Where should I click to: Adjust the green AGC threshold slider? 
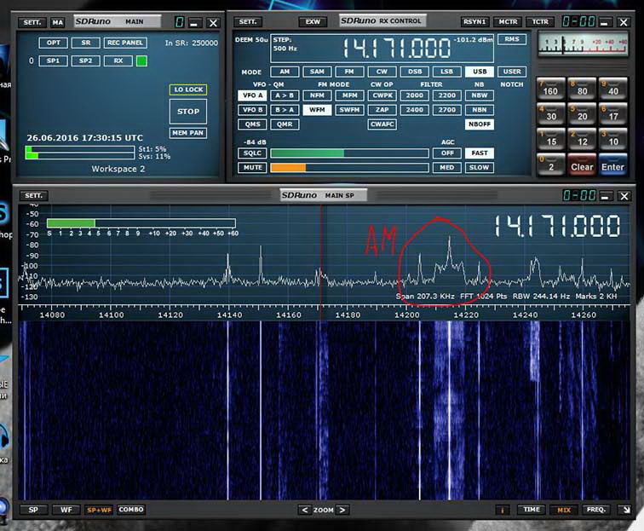tap(349, 153)
